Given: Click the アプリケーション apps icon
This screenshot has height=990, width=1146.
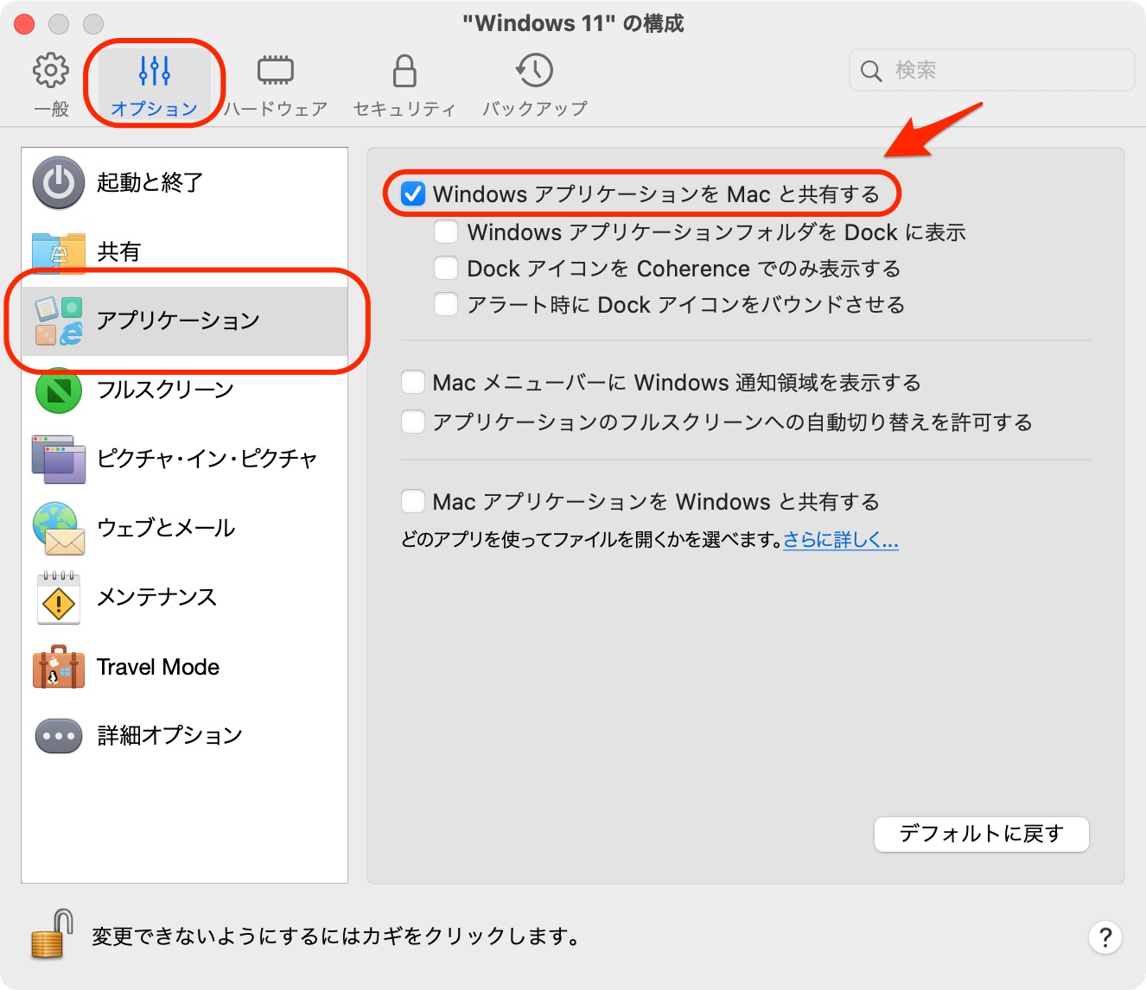Looking at the screenshot, I should (x=59, y=320).
